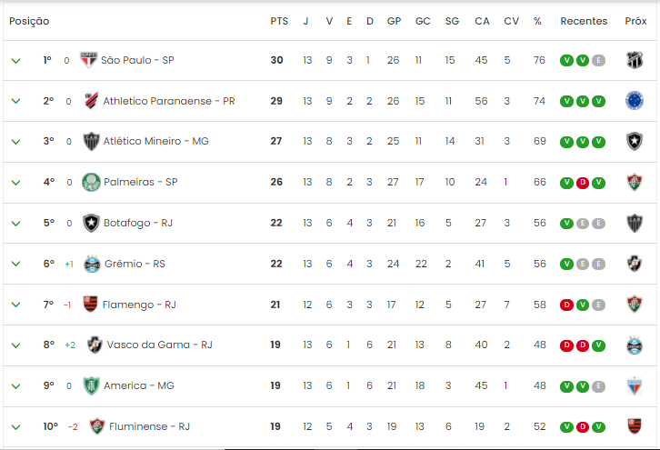
Task: Sort table by PTS column header
Action: pyautogui.click(x=279, y=21)
